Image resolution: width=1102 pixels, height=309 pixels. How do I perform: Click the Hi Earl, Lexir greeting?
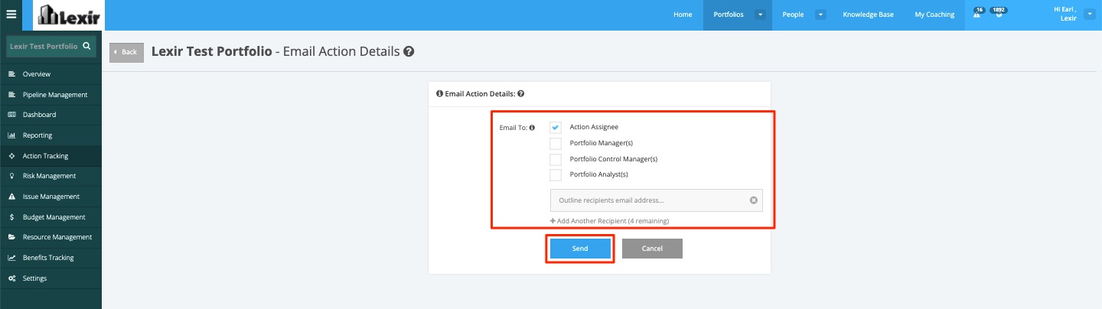1065,14
